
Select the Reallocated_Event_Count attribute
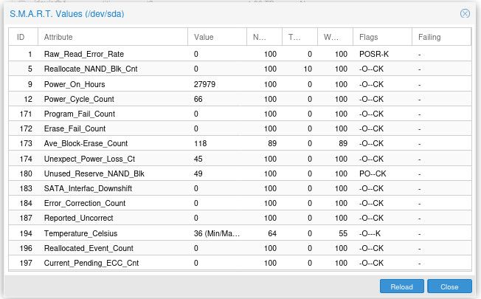[x=89, y=248]
